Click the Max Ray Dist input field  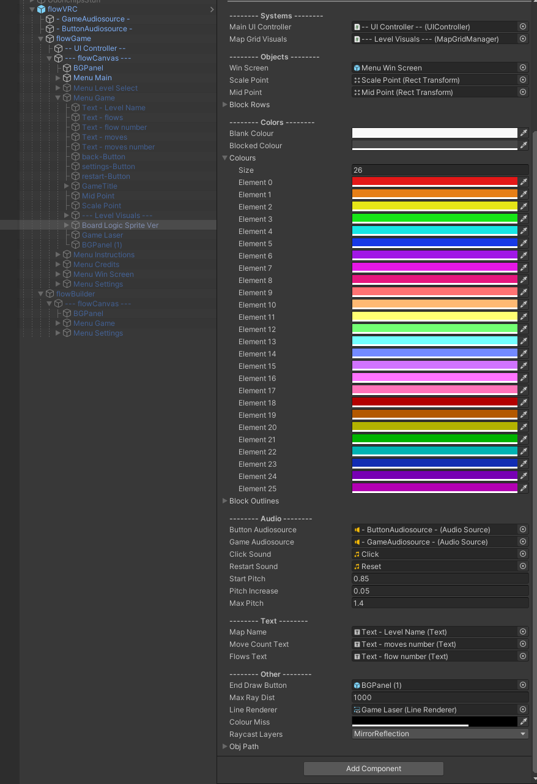click(x=440, y=698)
